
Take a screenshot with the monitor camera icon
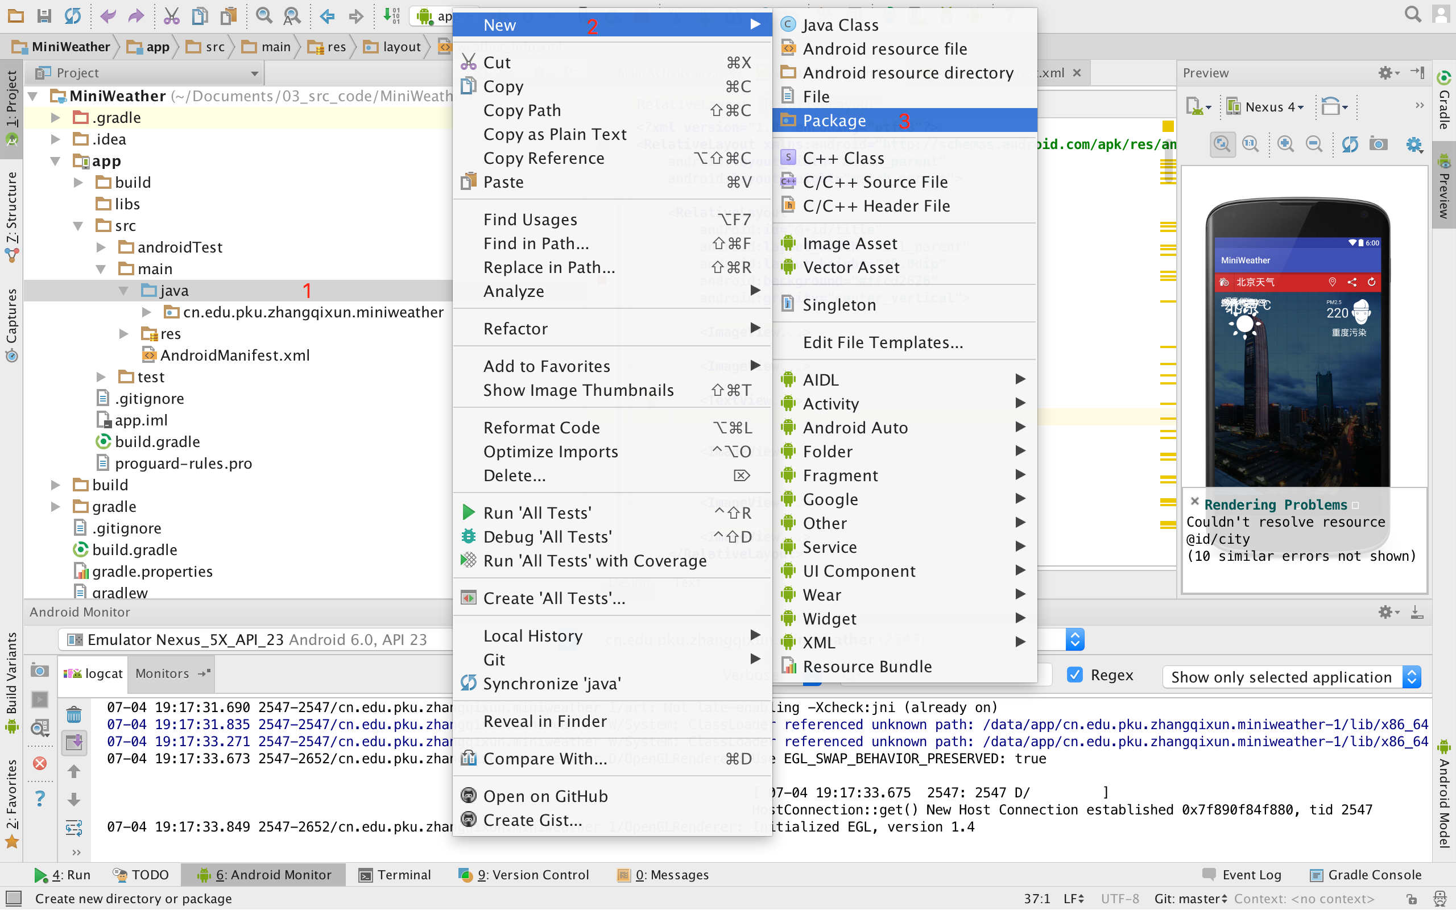(x=40, y=671)
